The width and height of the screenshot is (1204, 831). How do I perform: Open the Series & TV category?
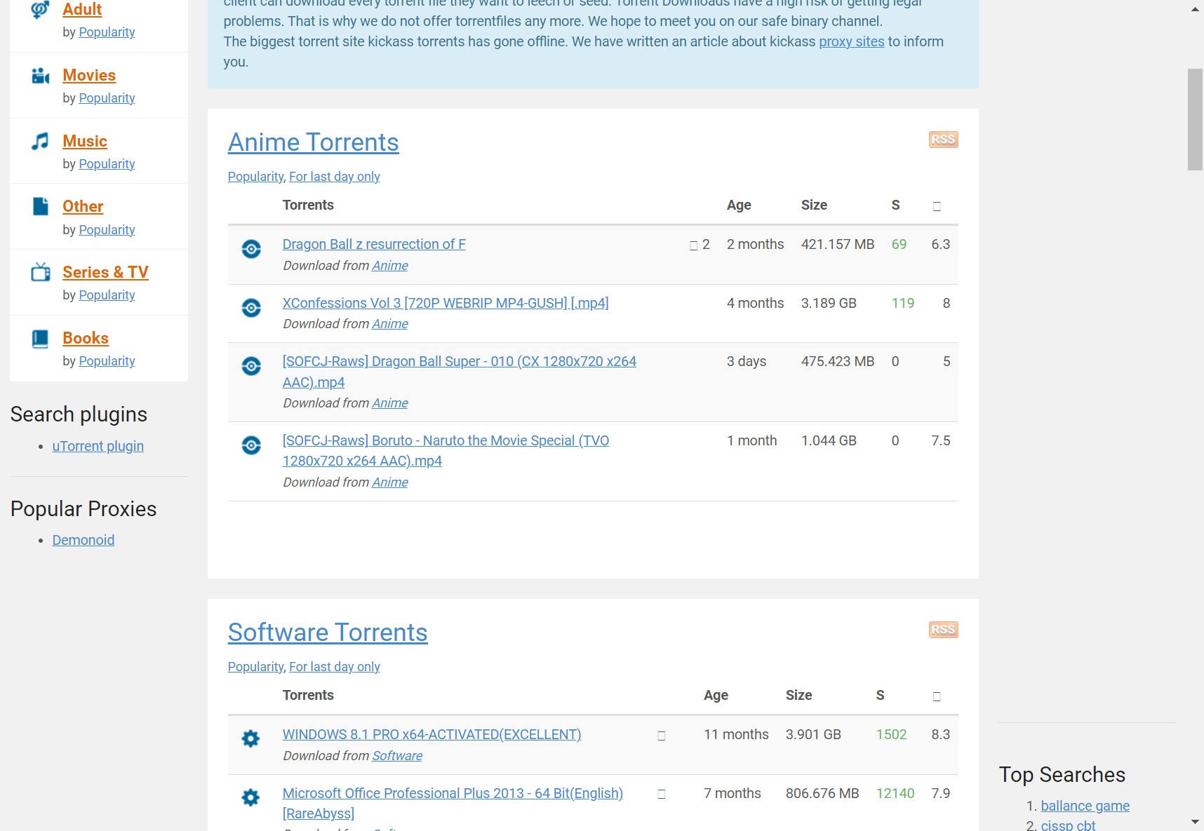tap(105, 272)
